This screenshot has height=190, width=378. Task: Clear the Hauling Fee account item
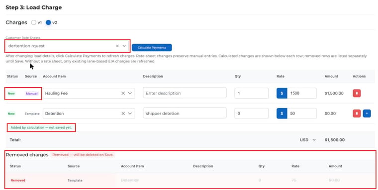pos(123,93)
